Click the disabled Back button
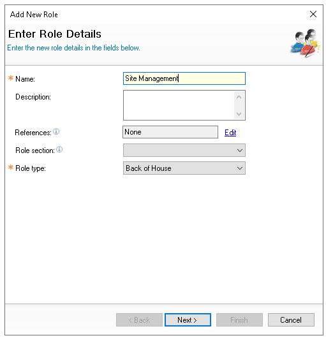This screenshot has width=326, height=338. tap(139, 320)
